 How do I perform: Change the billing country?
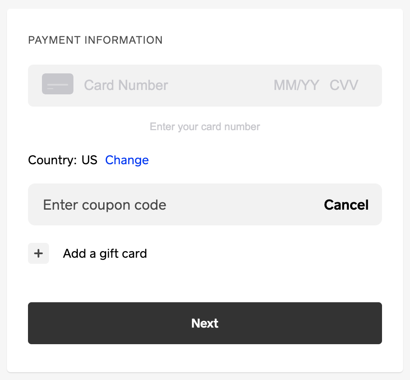click(x=127, y=160)
